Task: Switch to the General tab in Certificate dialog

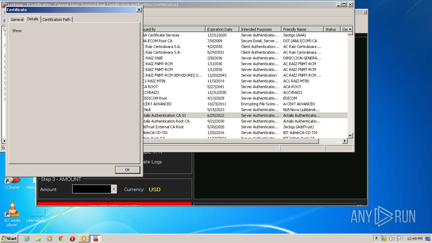Action: pos(17,20)
